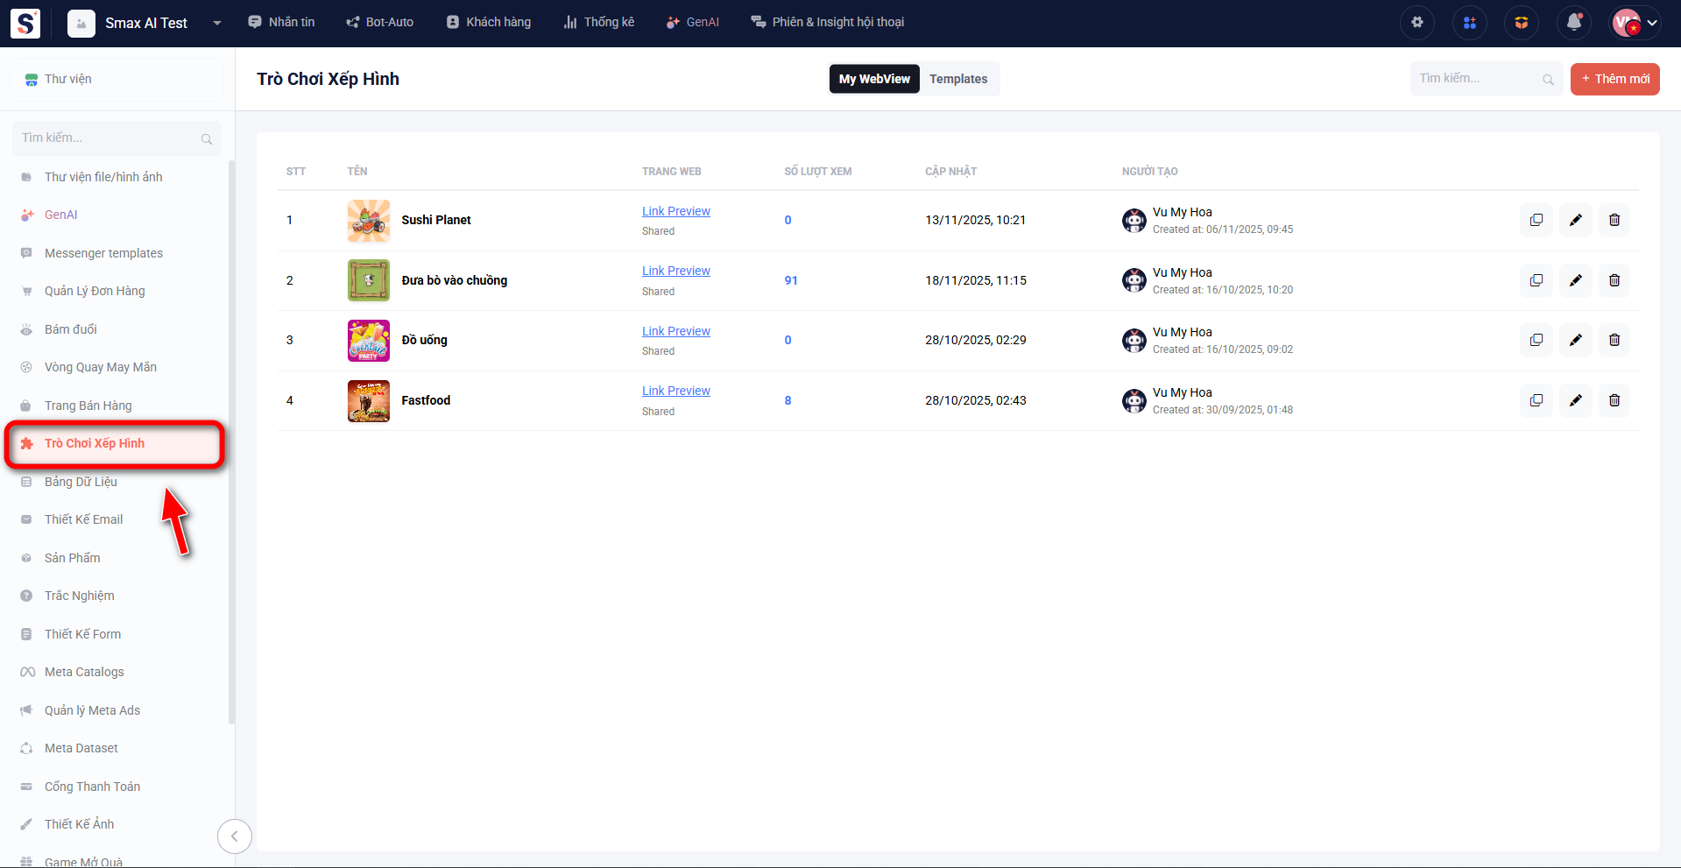The image size is (1681, 868).
Task: Click the Smax S logo
Action: 25,23
